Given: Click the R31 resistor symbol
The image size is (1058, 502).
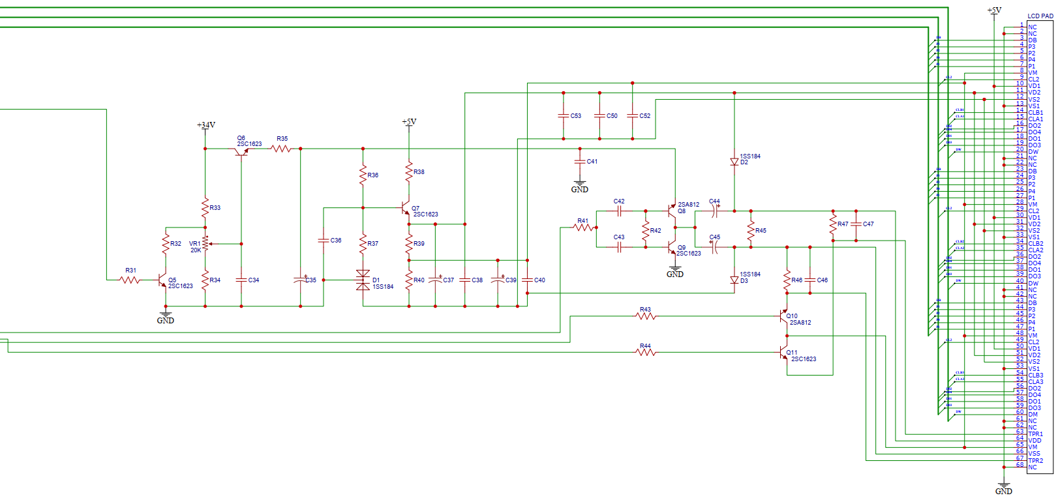Looking at the screenshot, I should 130,280.
